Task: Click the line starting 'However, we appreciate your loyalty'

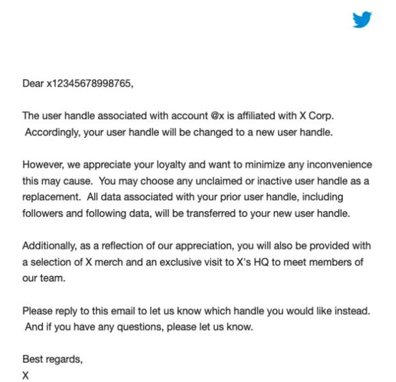Action: click(x=197, y=164)
